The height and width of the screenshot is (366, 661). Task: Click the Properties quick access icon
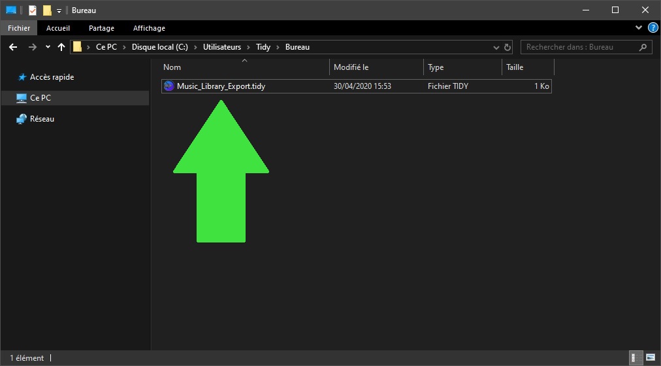coord(33,10)
